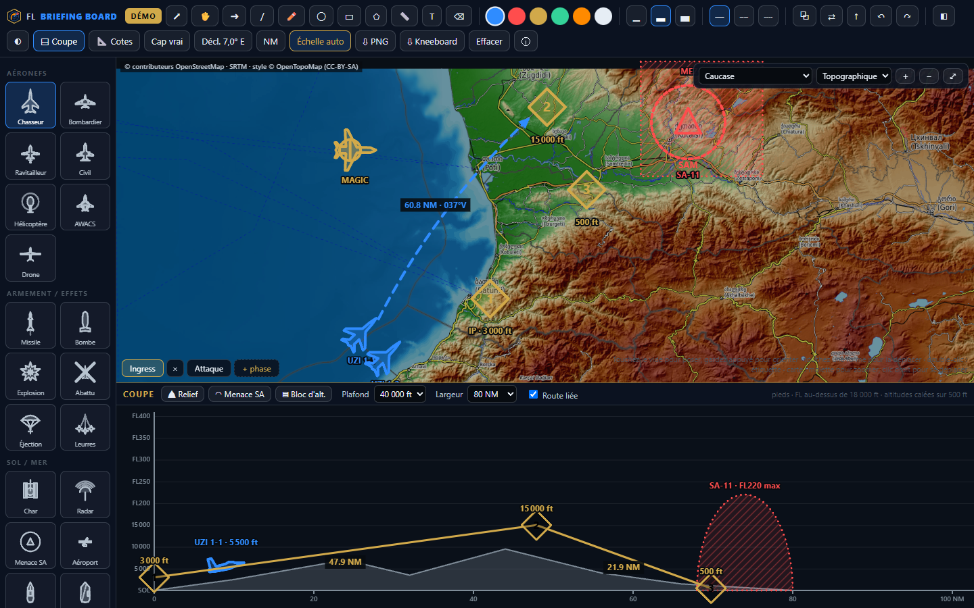This screenshot has height=608, width=974.
Task: Select the circle shape tool
Action: coord(321,16)
